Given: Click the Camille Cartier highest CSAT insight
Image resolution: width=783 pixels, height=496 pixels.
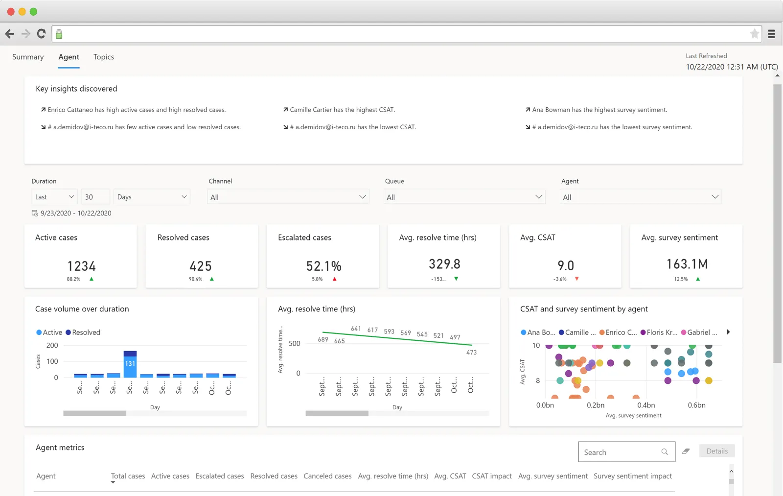Looking at the screenshot, I should click(343, 110).
